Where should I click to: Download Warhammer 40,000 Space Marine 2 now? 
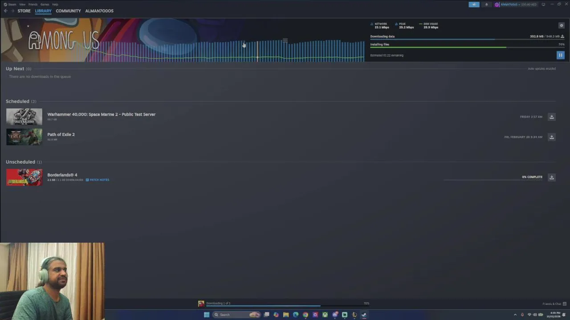coord(551,117)
